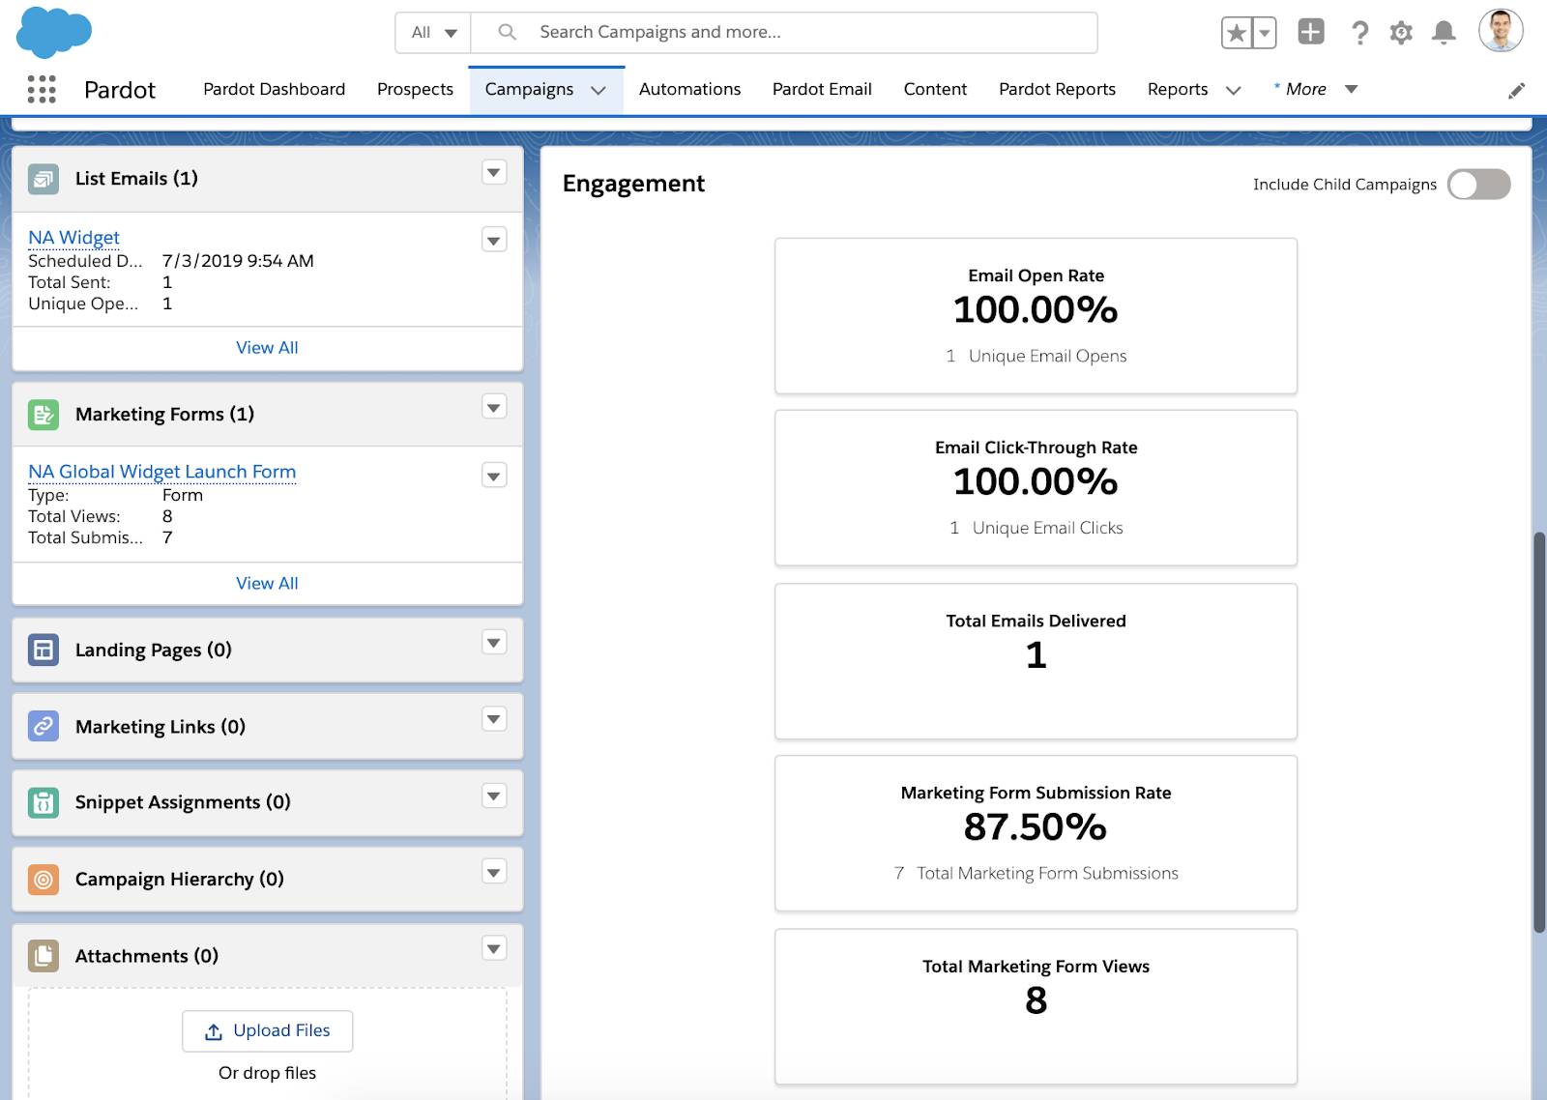This screenshot has width=1547, height=1100.
Task: Open the Marketing Forms actions dropdown
Action: tap(494, 408)
